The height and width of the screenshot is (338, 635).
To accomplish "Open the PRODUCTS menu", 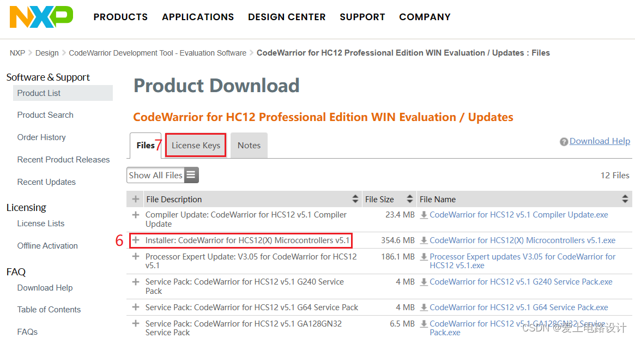I will coord(120,17).
